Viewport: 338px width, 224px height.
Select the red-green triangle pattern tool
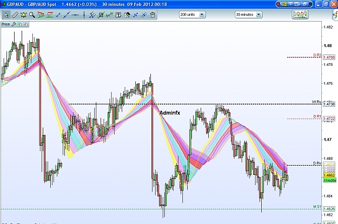click(41, 15)
